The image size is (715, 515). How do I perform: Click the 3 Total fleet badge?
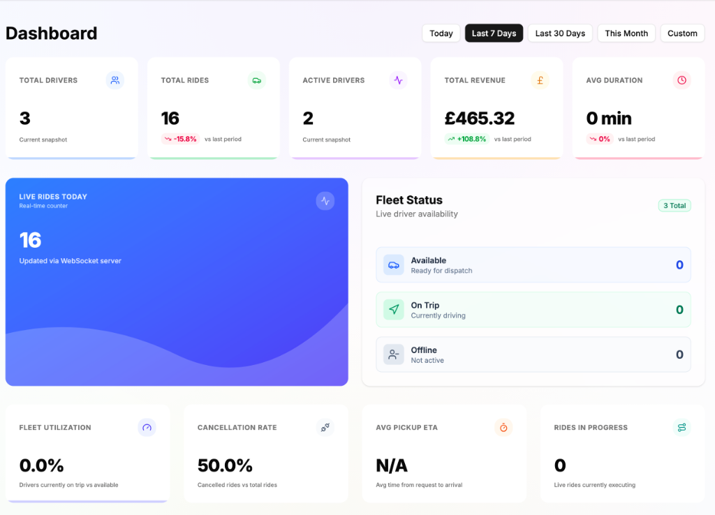click(x=675, y=205)
